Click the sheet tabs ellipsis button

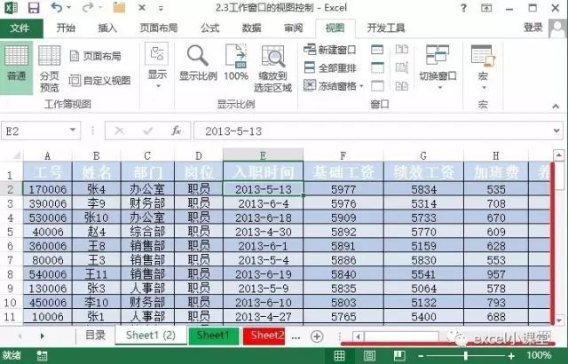(x=296, y=337)
